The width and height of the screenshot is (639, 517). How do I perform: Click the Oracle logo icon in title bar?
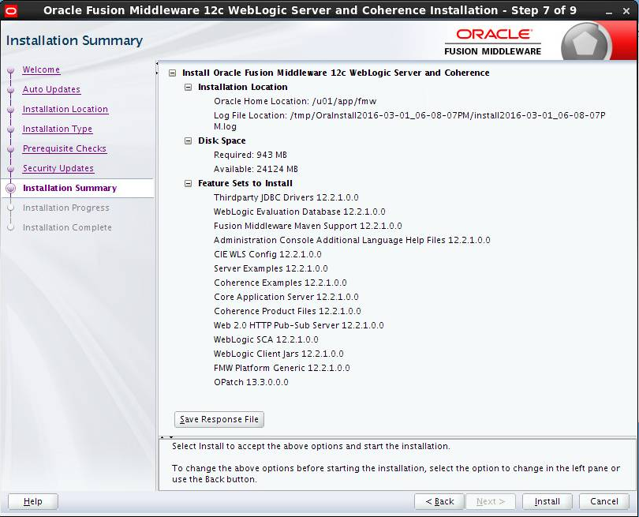(10, 10)
